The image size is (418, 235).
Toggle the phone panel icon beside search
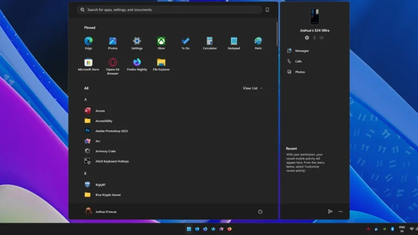(x=267, y=10)
